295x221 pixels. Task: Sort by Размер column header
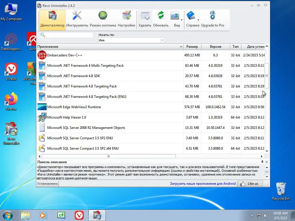[192, 47]
